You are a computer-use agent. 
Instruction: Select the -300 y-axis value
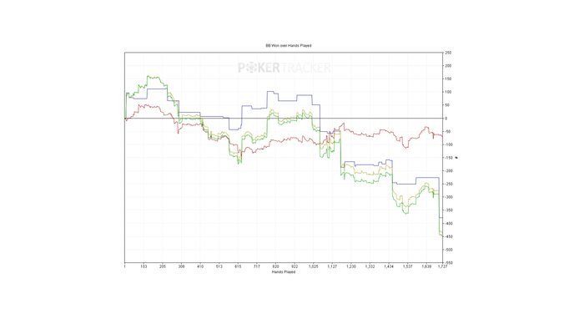(x=448, y=197)
